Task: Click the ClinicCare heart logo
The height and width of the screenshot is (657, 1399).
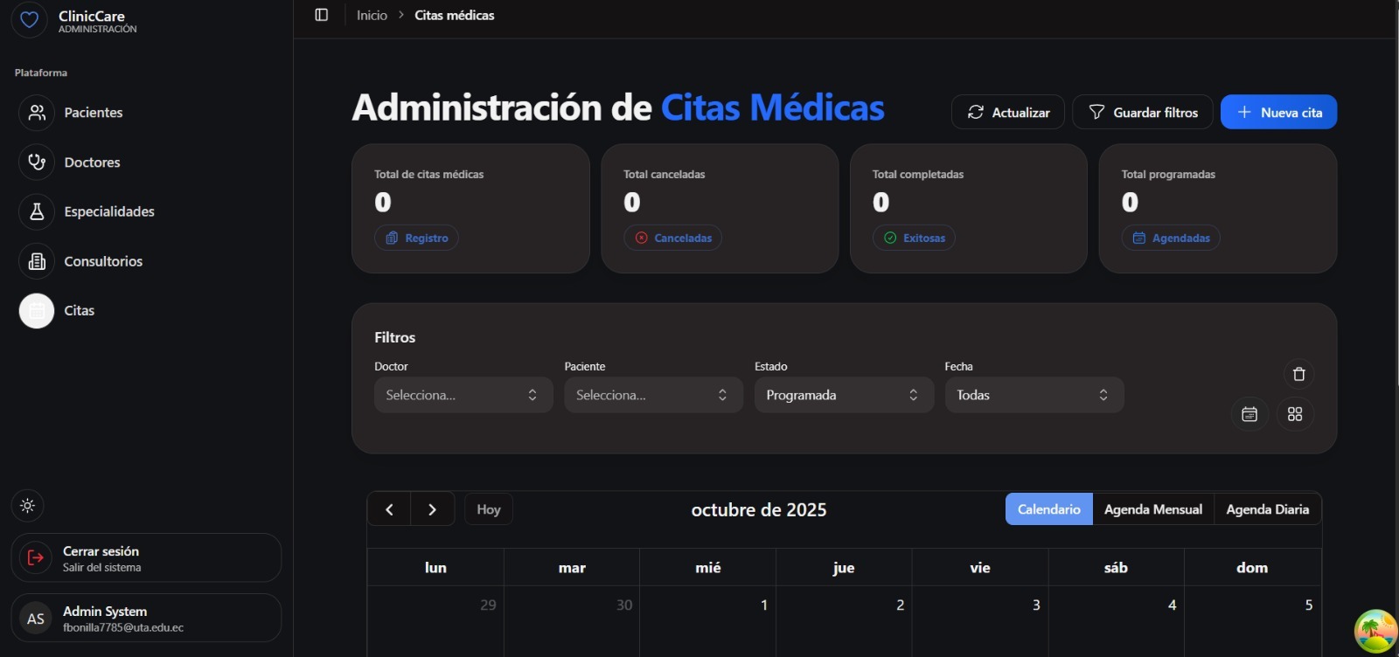Action: pos(29,19)
